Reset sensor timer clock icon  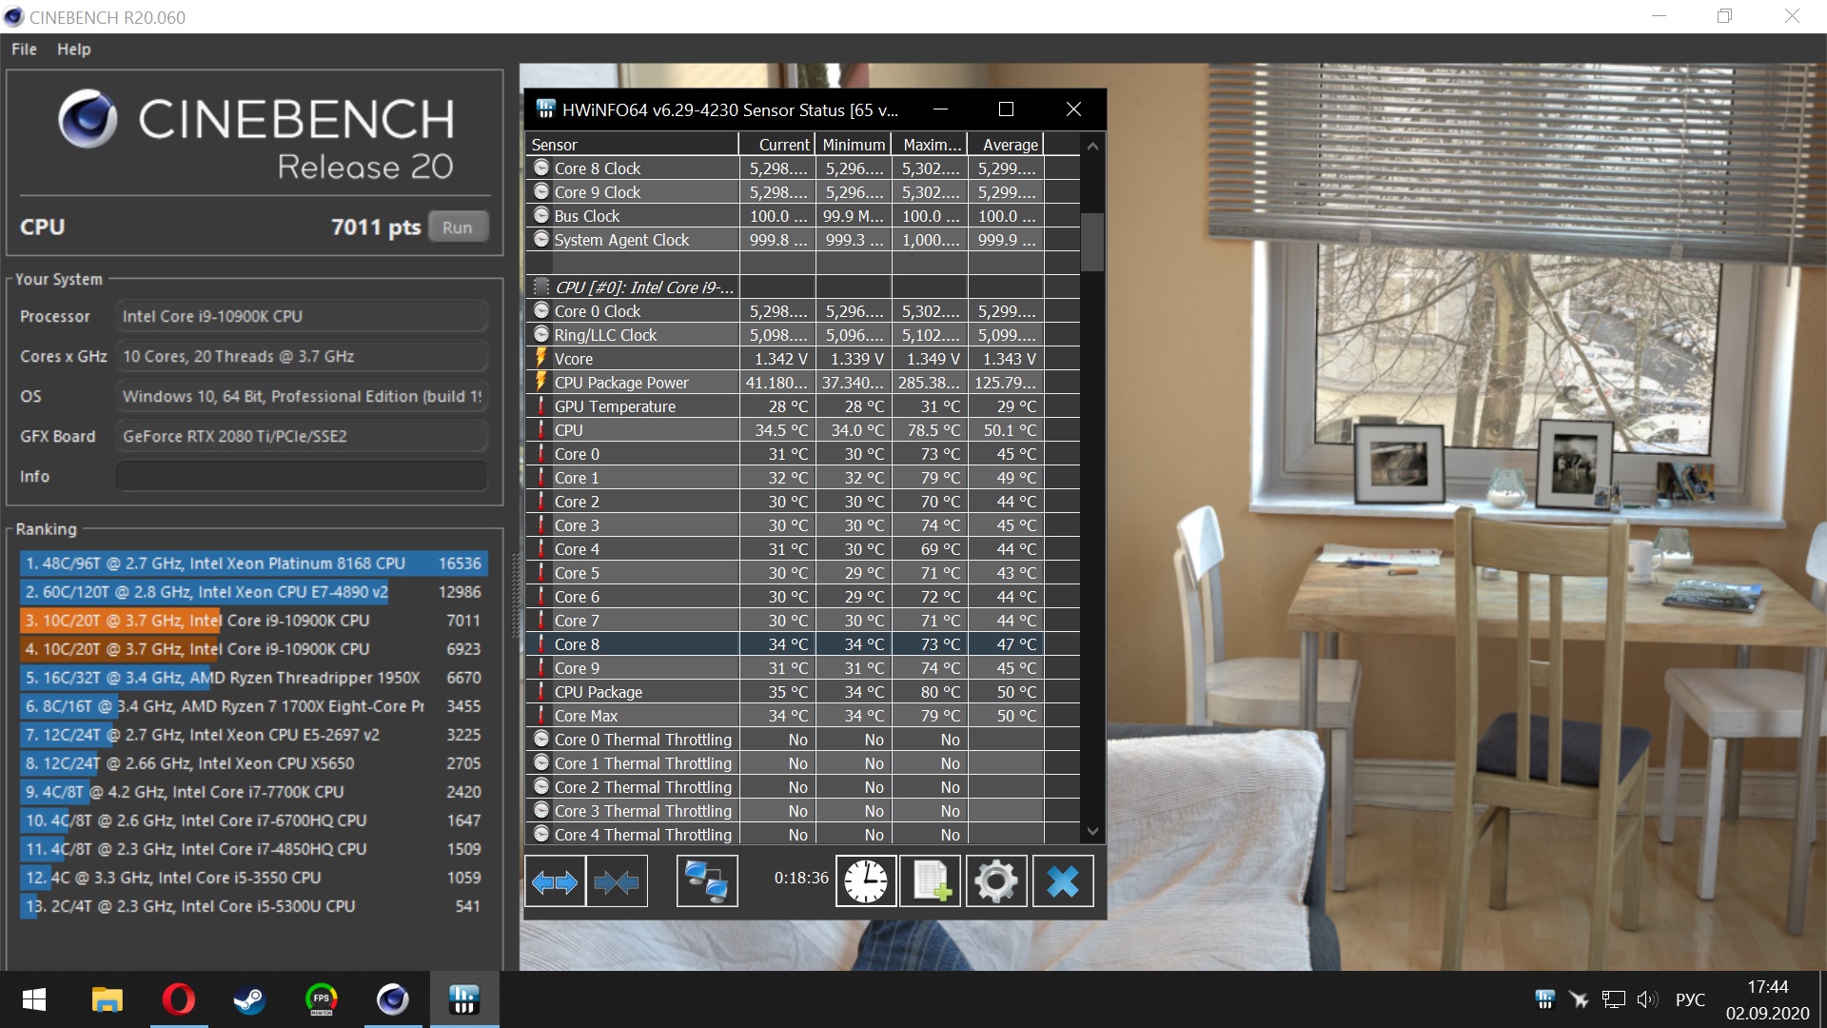pyautogui.click(x=865, y=881)
